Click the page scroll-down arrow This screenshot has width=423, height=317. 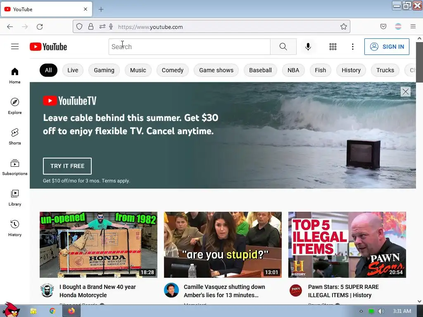pos(420,301)
